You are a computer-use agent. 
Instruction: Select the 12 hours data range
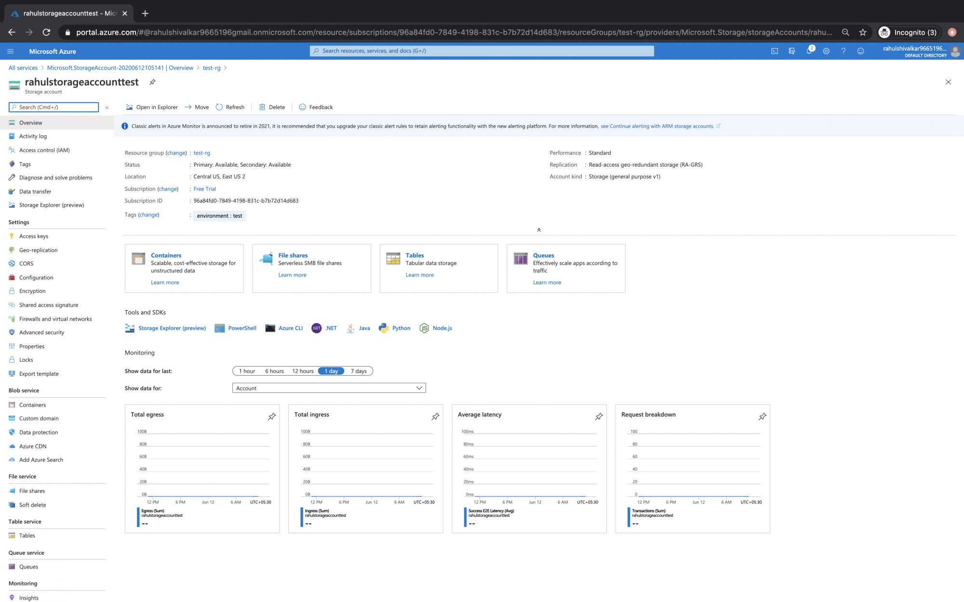pos(302,371)
